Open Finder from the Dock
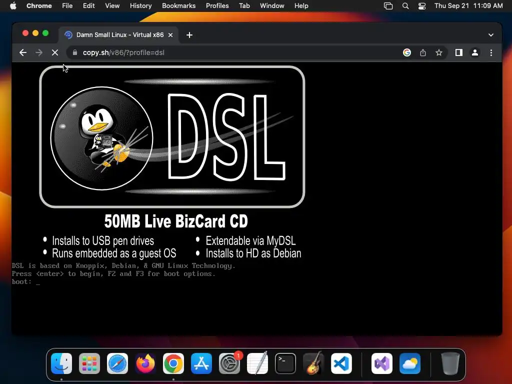Screen dimensions: 512x384 point(61,363)
